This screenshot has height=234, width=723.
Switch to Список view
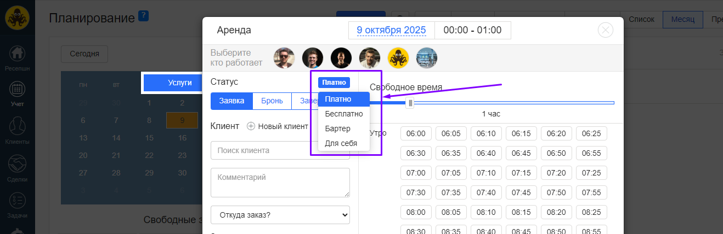[641, 19]
